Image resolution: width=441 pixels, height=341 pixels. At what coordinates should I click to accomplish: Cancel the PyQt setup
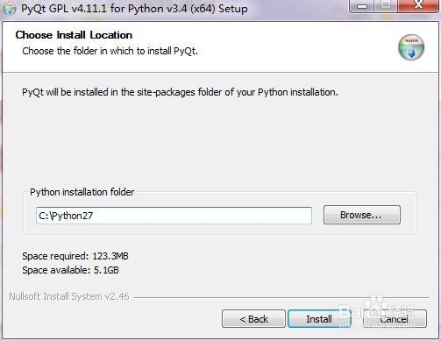(395, 319)
